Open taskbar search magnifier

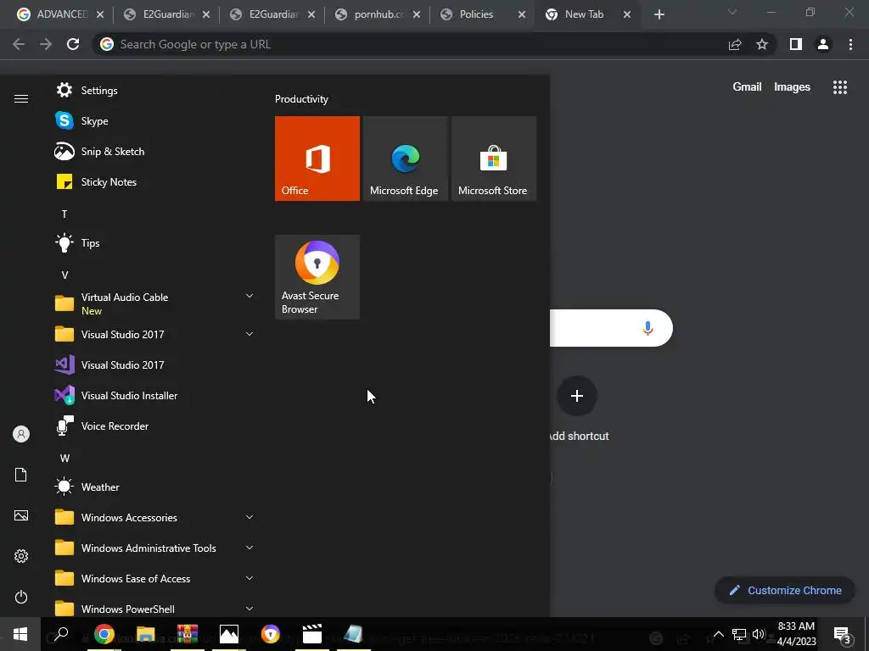click(61, 634)
